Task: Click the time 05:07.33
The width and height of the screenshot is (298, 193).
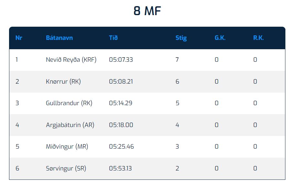Action: pyautogui.click(x=121, y=60)
